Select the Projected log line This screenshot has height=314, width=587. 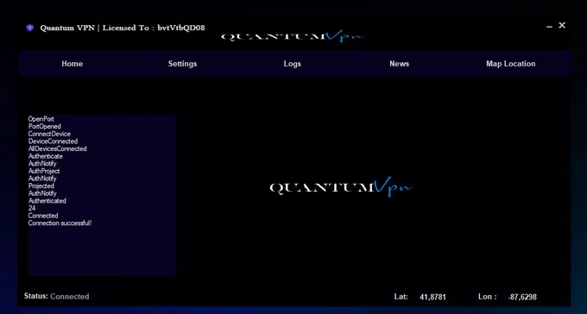tap(41, 186)
